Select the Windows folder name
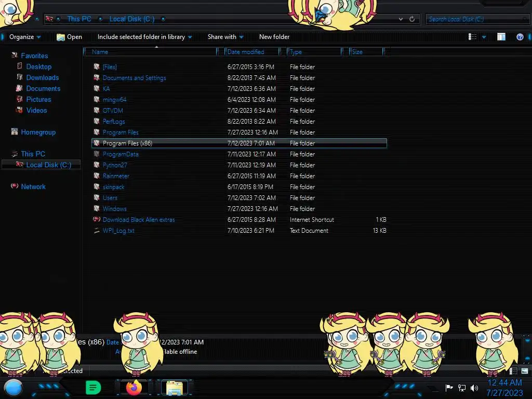Viewport: 532px width, 399px height. click(115, 209)
